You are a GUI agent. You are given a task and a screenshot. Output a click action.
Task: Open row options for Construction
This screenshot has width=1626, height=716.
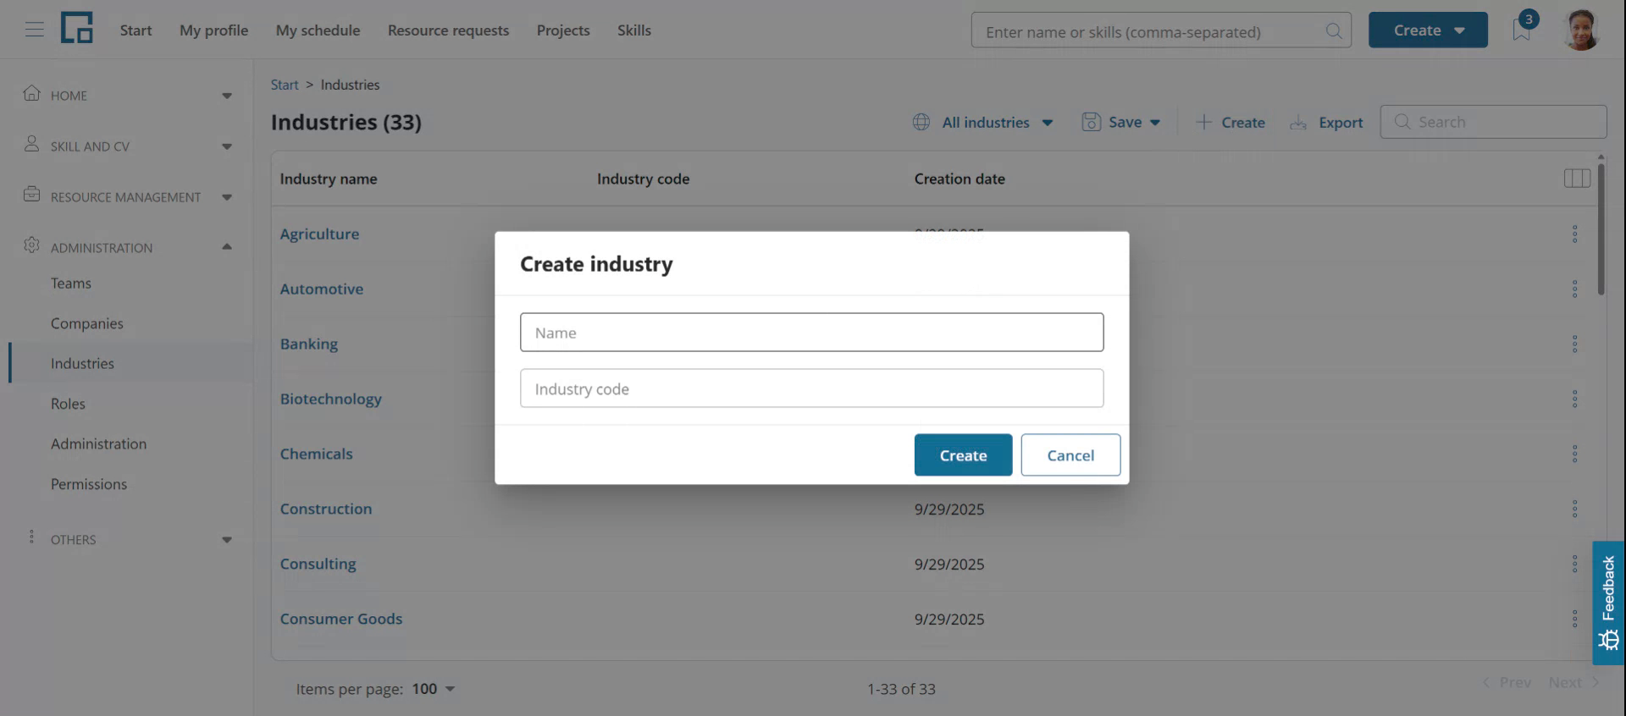(x=1574, y=509)
